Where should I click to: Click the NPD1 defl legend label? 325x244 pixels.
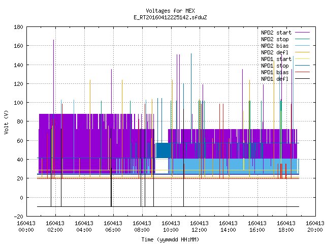pos(275,79)
